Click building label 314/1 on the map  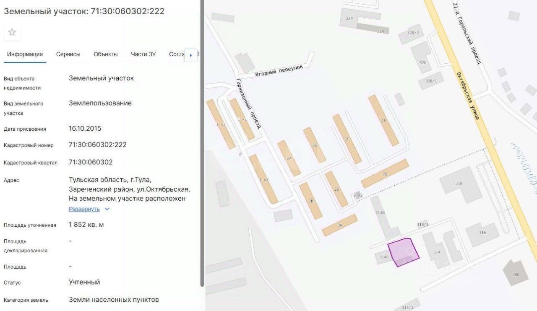point(407,307)
